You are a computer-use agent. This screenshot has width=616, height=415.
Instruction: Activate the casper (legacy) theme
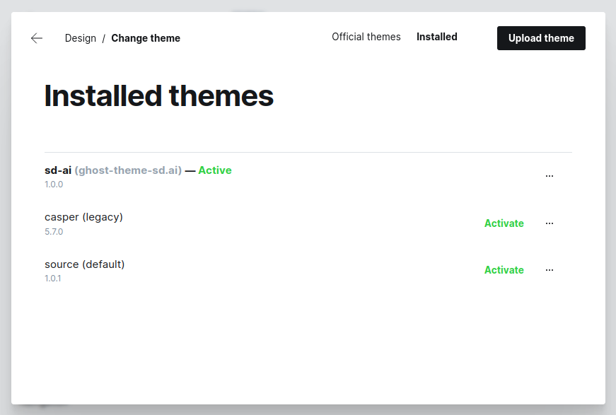click(x=504, y=223)
